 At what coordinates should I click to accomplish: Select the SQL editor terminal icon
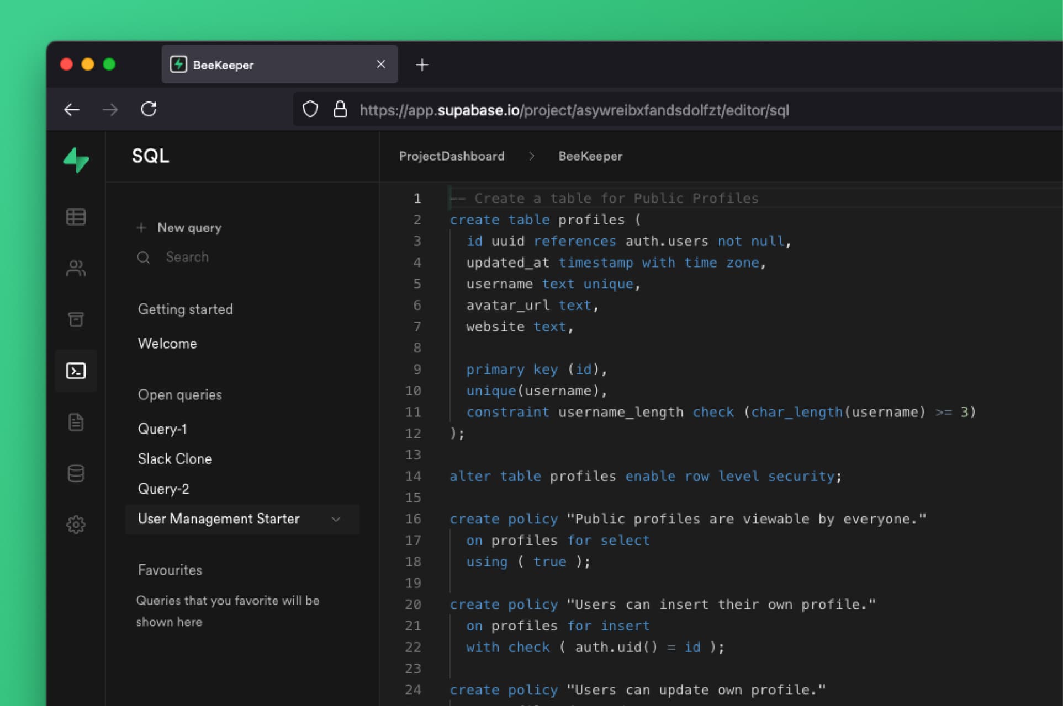tap(76, 371)
